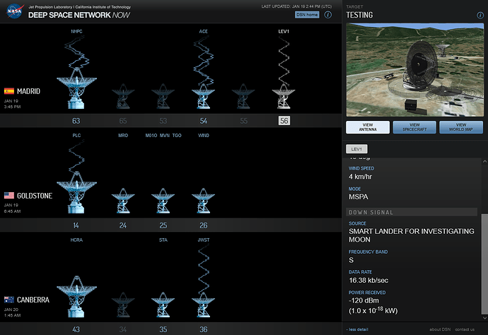Click the LEV1 label above dish 56
This screenshot has height=335, width=488.
(x=284, y=31)
